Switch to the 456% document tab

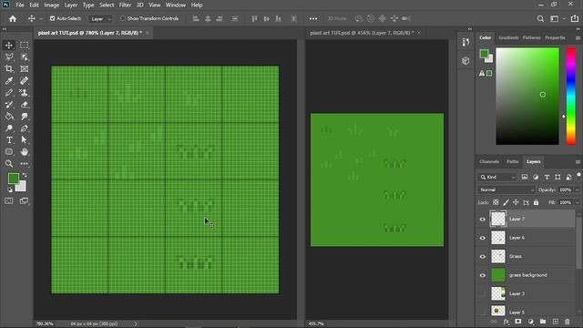[362, 33]
